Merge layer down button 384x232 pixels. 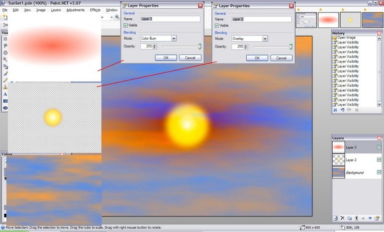(356, 218)
